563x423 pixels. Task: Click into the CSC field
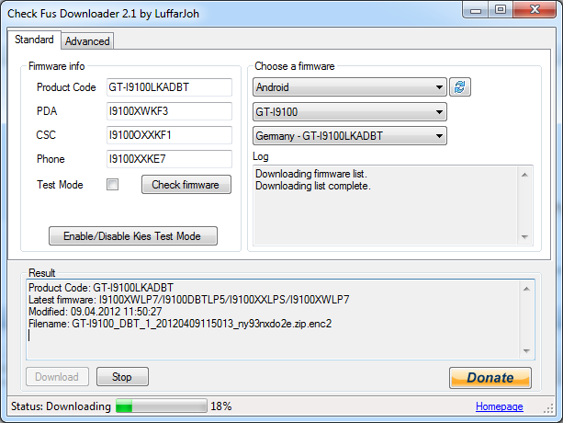[x=169, y=135]
